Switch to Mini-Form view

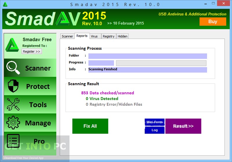(155, 122)
